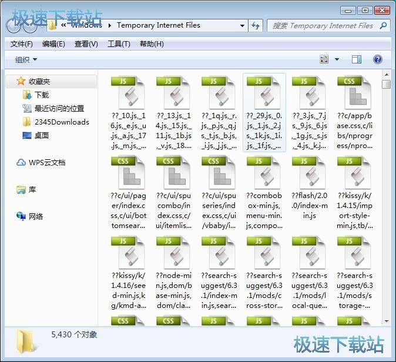The image size is (396, 362).
Task: Open the 编辑(E) menu
Action: pyautogui.click(x=53, y=44)
